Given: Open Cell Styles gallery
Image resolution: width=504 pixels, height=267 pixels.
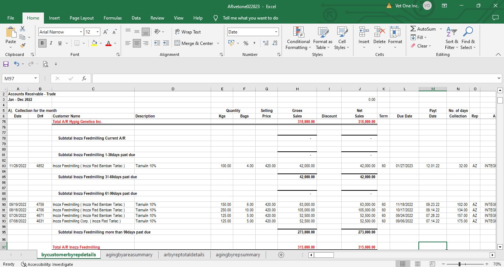Looking at the screenshot, I should [342, 38].
